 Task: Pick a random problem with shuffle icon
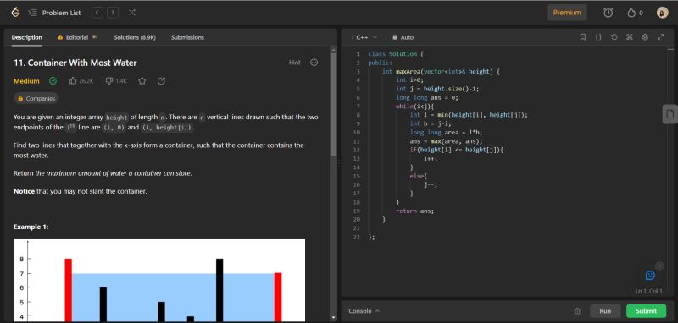[132, 13]
